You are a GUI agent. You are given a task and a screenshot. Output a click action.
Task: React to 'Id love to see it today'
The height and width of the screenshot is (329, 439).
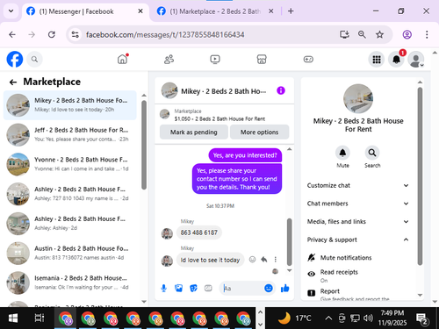tap(252, 260)
